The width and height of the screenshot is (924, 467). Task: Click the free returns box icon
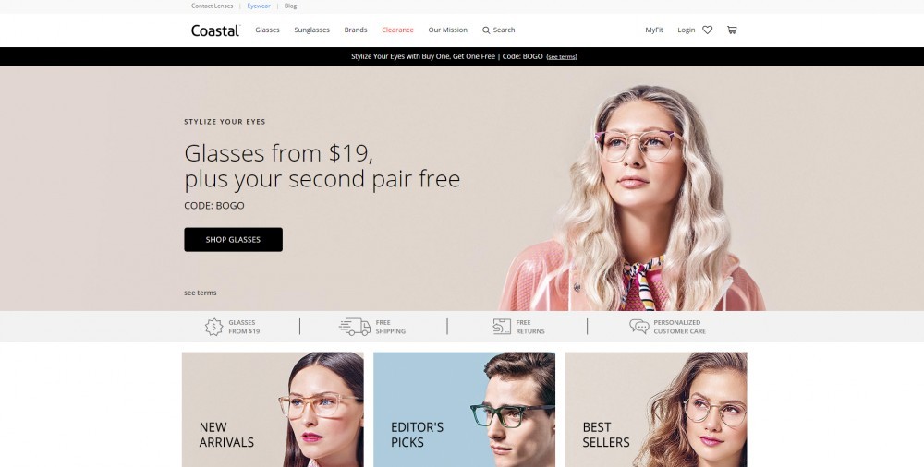(502, 326)
